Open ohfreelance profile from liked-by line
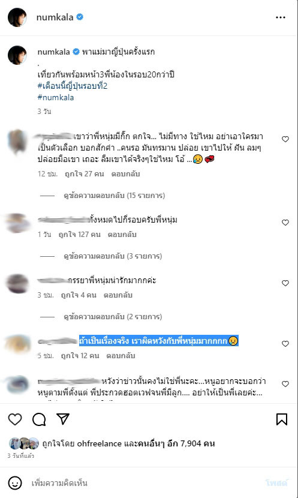298x498 pixels. coord(100,443)
